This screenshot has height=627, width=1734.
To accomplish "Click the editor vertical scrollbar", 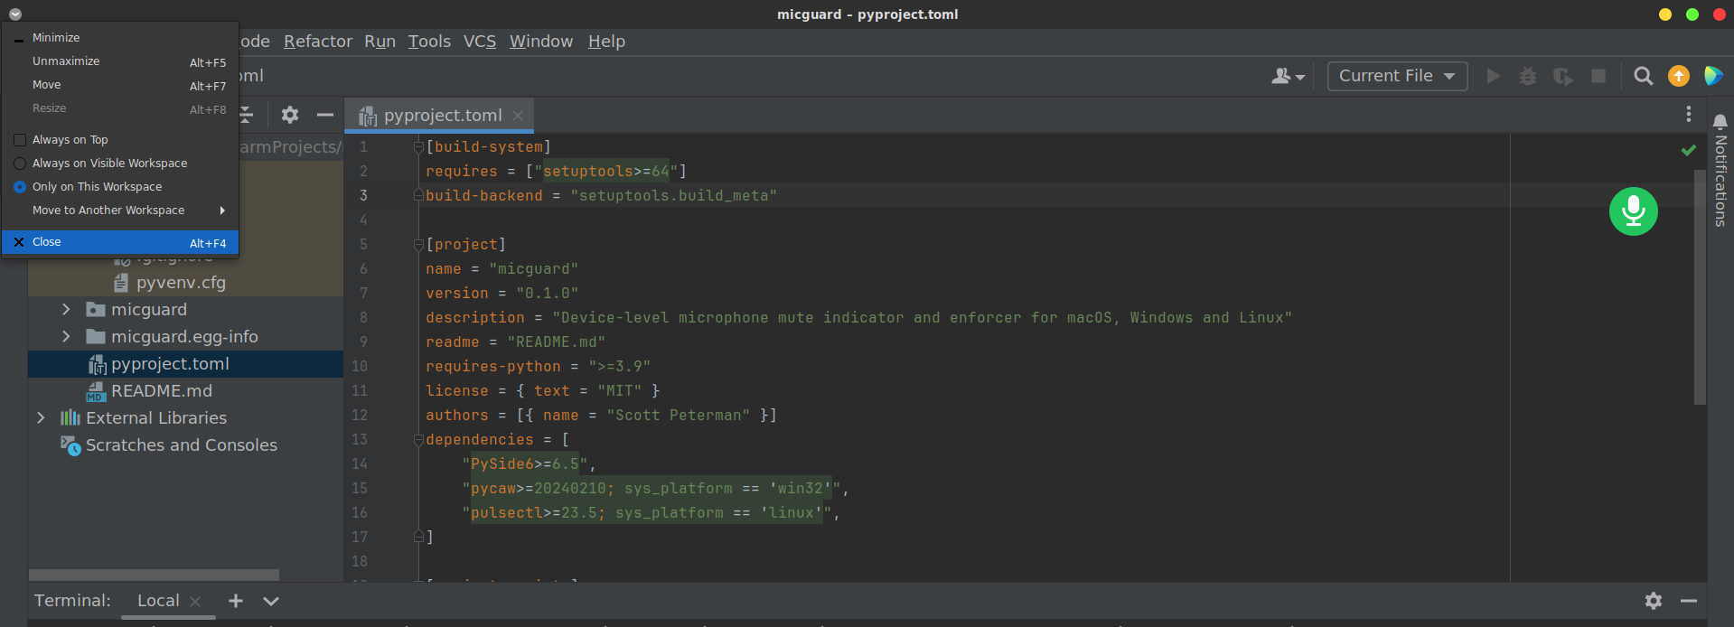I will [x=1700, y=286].
